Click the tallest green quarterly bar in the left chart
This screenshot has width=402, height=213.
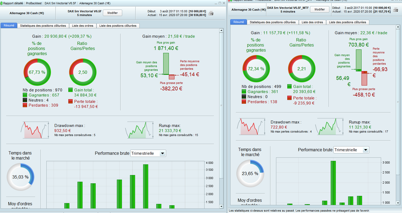[146, 187]
